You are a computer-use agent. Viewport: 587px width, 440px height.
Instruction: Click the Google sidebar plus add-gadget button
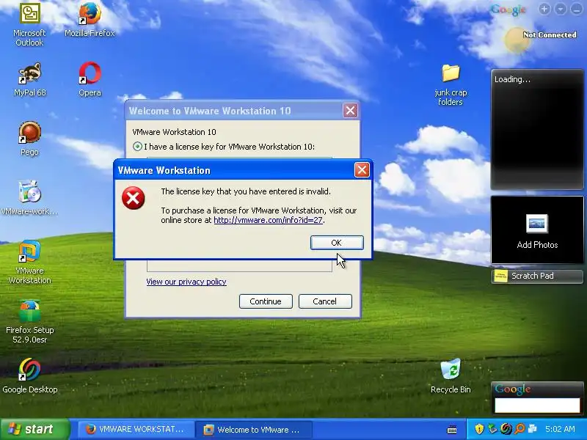coord(544,10)
